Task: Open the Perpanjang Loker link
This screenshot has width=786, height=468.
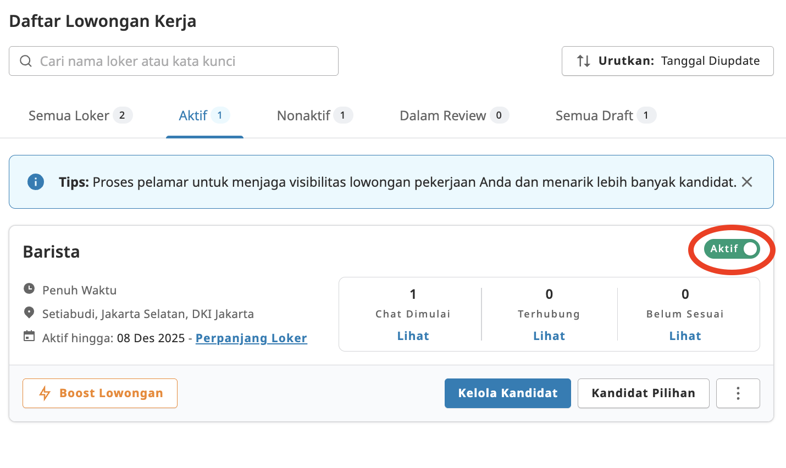Action: click(251, 338)
